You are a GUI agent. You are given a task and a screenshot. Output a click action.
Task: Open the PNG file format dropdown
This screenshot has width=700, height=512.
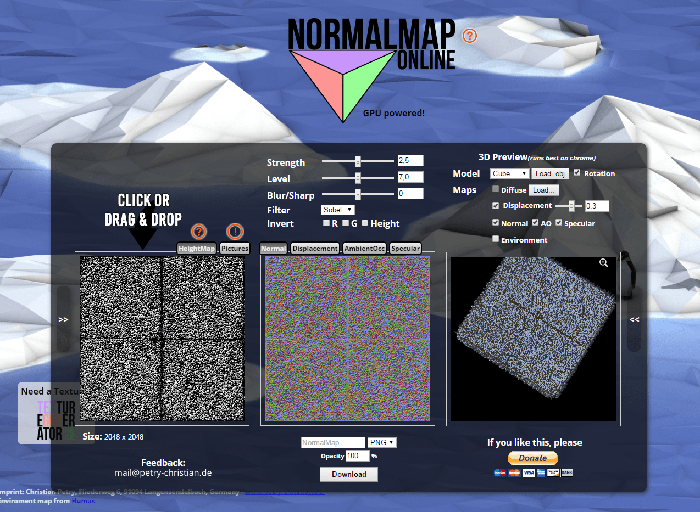pos(382,442)
